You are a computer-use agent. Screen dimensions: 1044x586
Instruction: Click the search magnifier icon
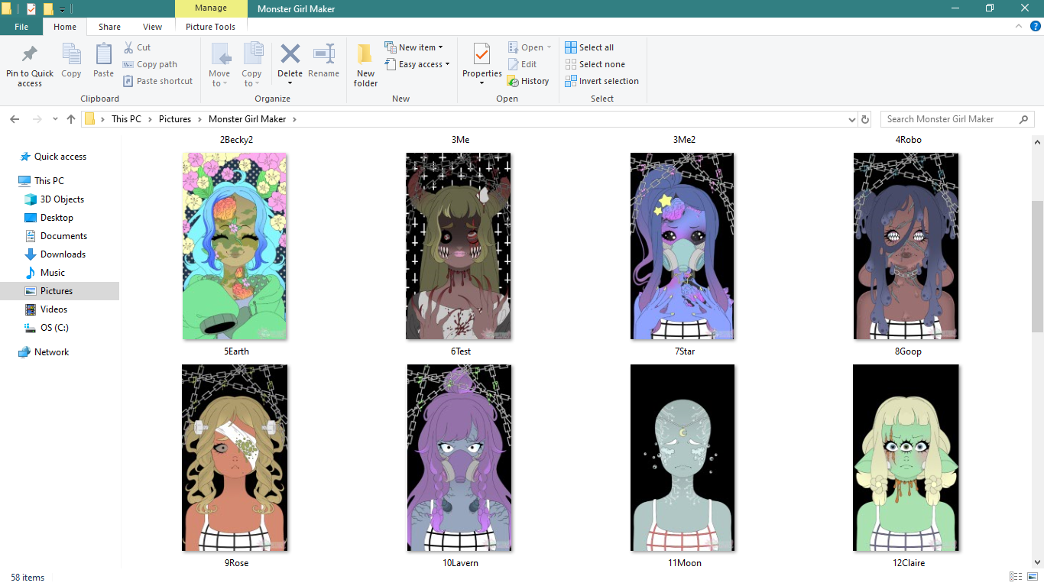click(1024, 119)
